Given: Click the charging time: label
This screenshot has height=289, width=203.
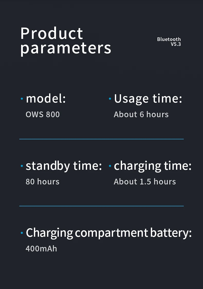Looking at the screenshot, I should (153, 166).
